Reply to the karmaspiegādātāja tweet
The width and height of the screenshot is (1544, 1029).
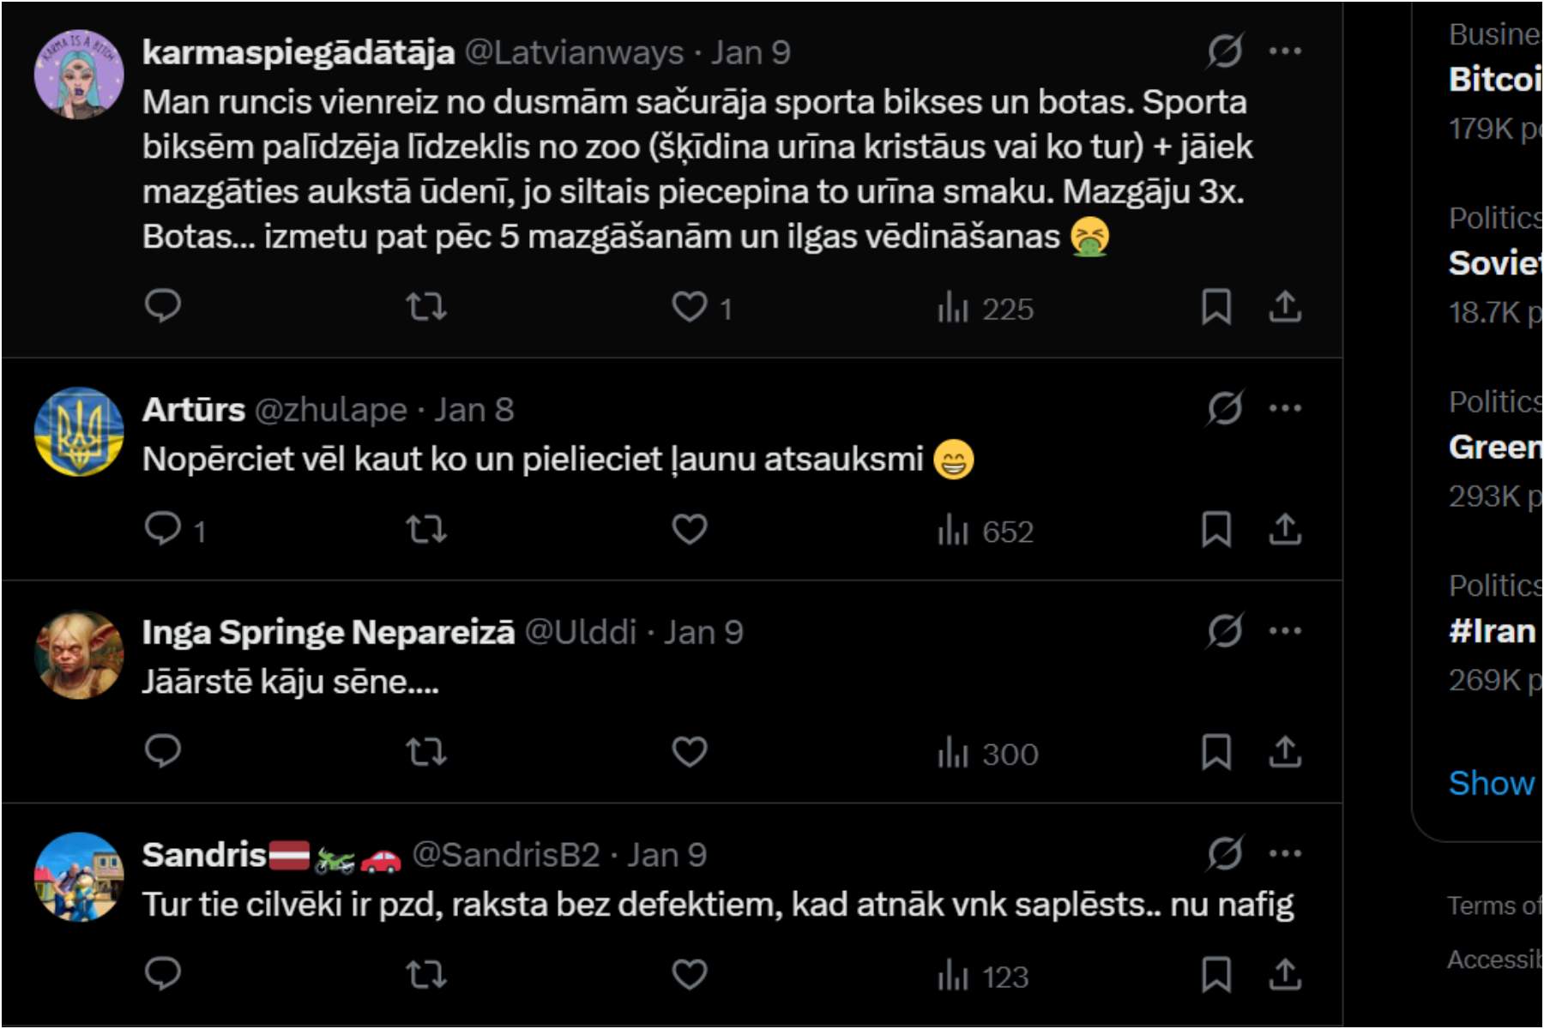click(163, 306)
